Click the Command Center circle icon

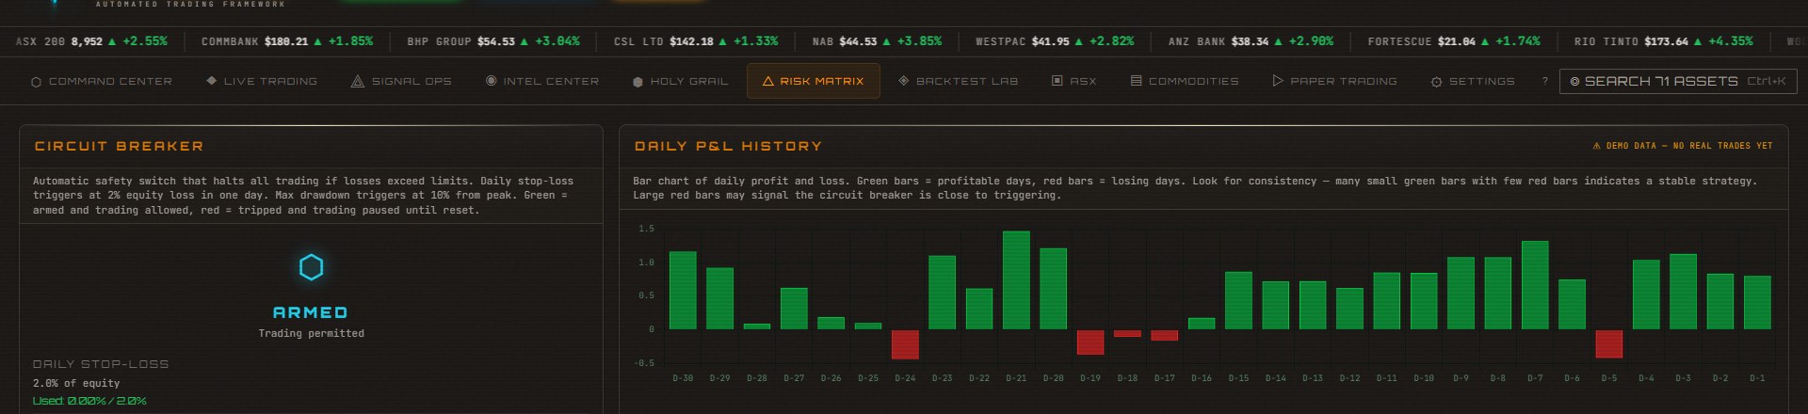point(37,83)
